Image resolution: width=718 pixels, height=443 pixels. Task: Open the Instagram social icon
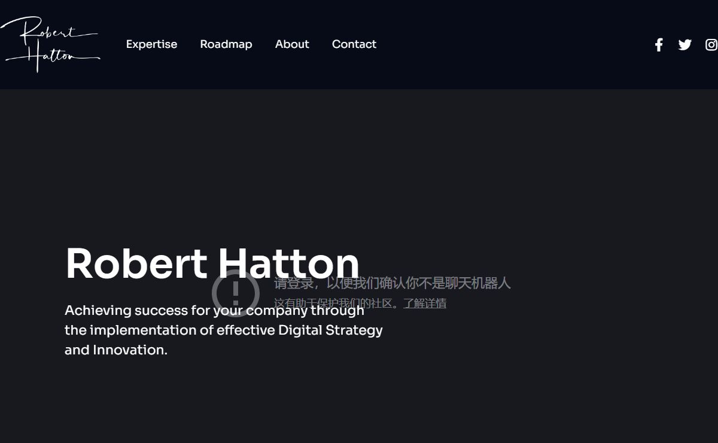711,45
